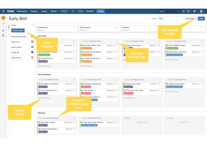Collapse the Sprint Backlog section
This screenshot has height=147, width=207.
click(37, 74)
